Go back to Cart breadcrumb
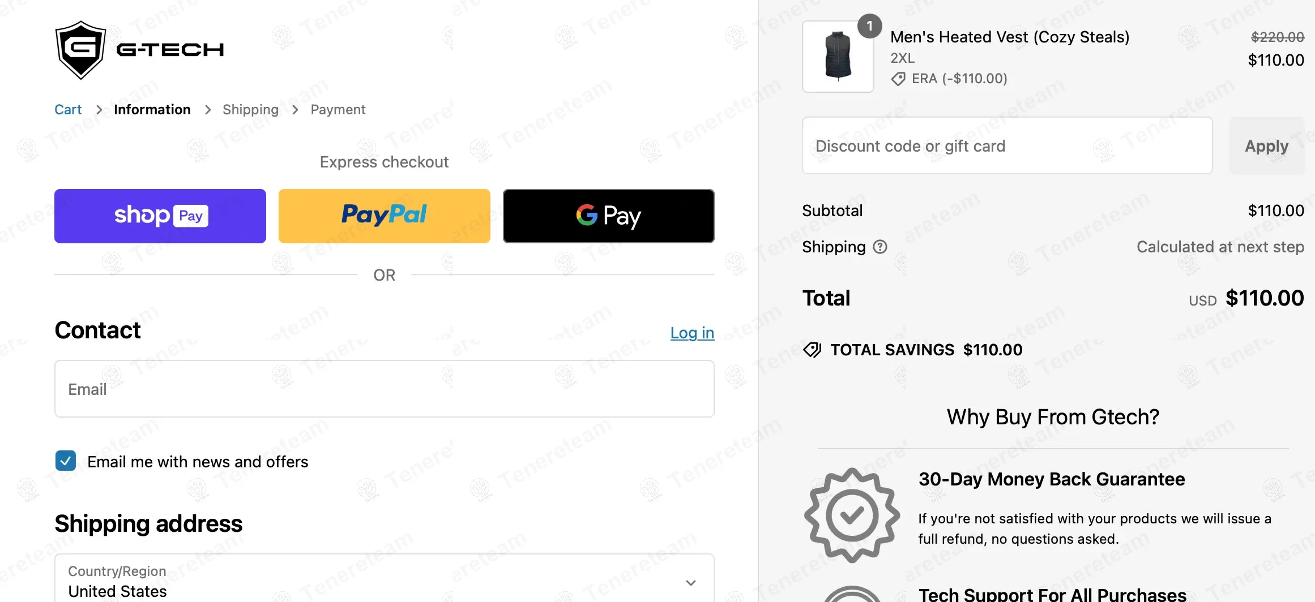 pos(68,110)
